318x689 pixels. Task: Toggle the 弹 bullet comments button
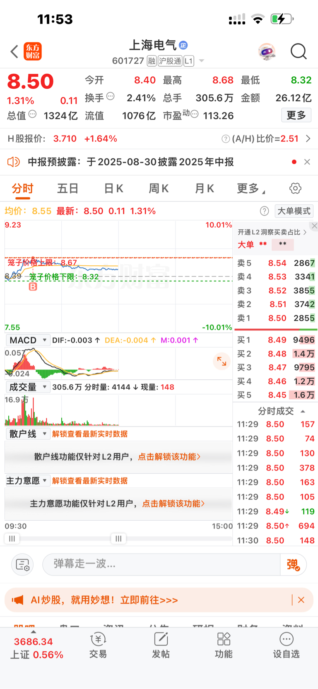293,565
